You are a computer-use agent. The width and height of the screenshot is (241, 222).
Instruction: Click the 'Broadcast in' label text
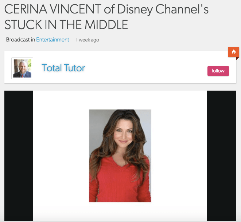20,40
